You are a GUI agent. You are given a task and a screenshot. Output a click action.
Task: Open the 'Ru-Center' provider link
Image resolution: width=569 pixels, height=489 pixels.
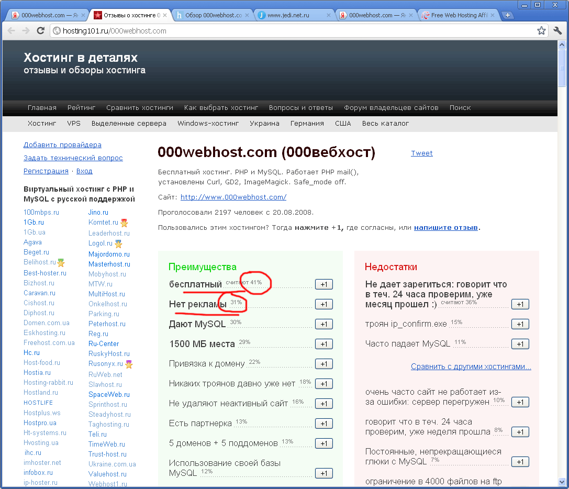[104, 344]
